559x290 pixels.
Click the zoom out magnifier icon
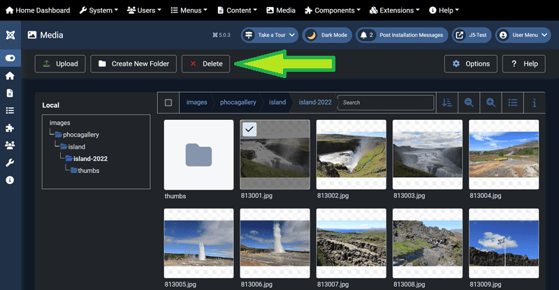coord(469,102)
